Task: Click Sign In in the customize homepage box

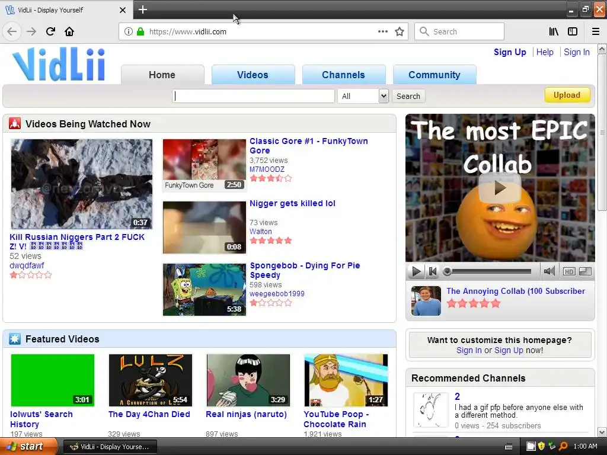Action: click(x=469, y=350)
